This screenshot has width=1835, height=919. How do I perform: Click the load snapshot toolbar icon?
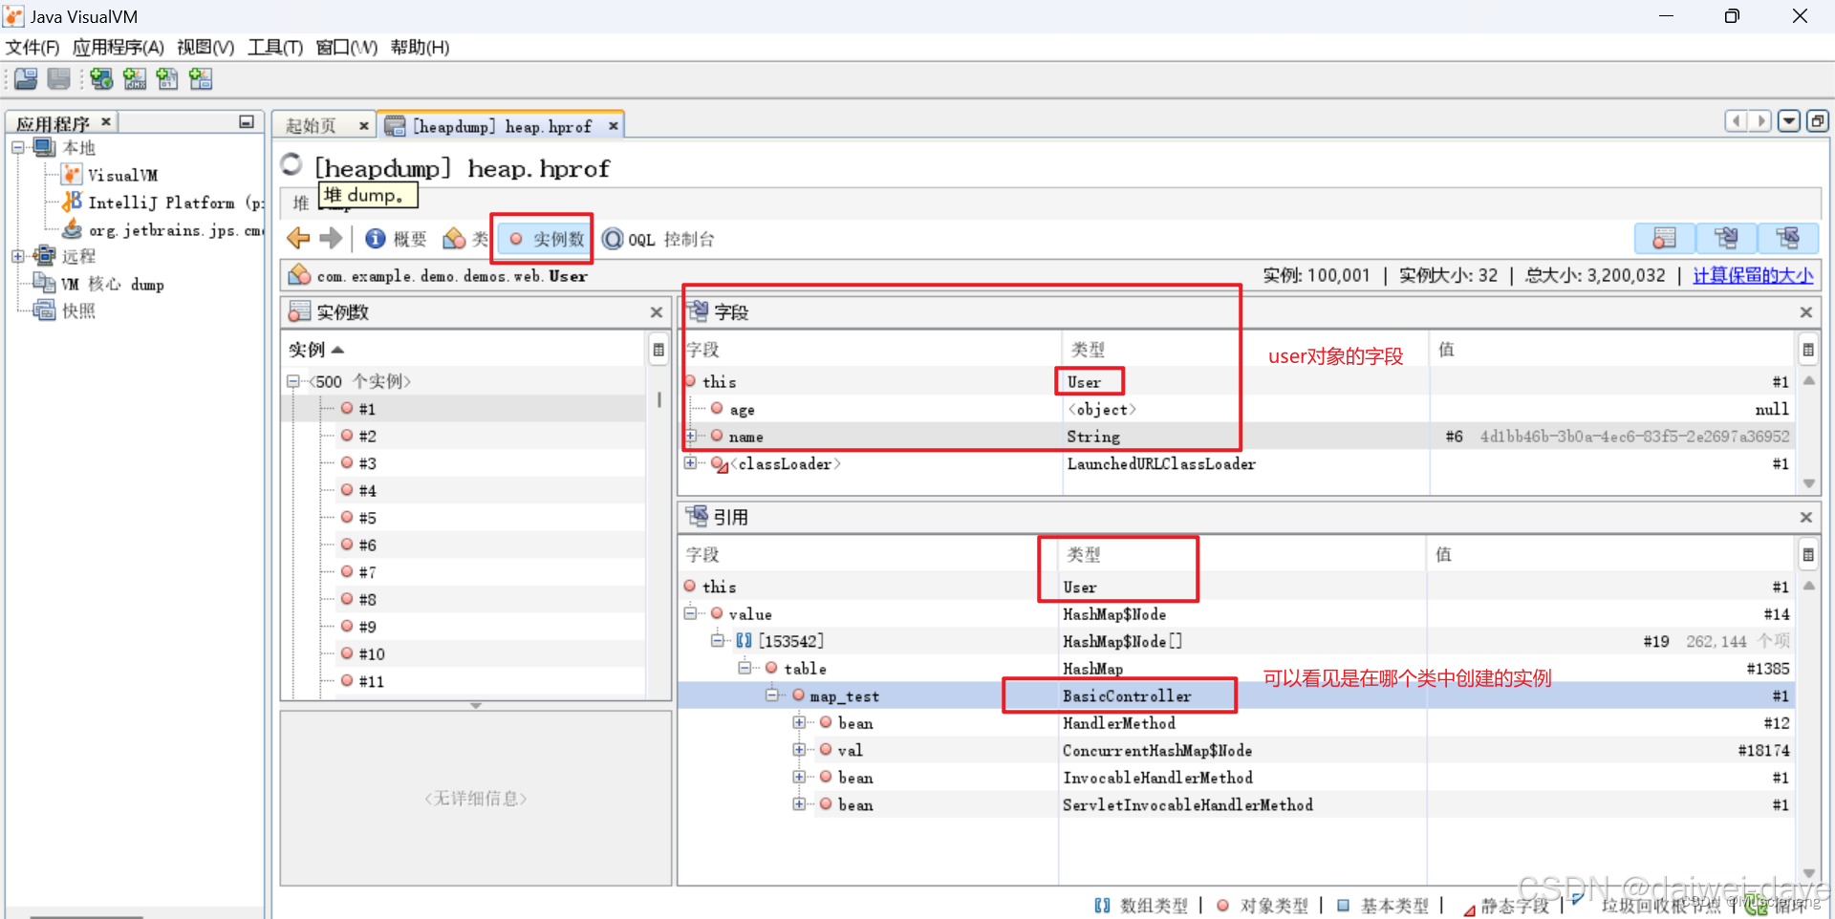coord(26,79)
